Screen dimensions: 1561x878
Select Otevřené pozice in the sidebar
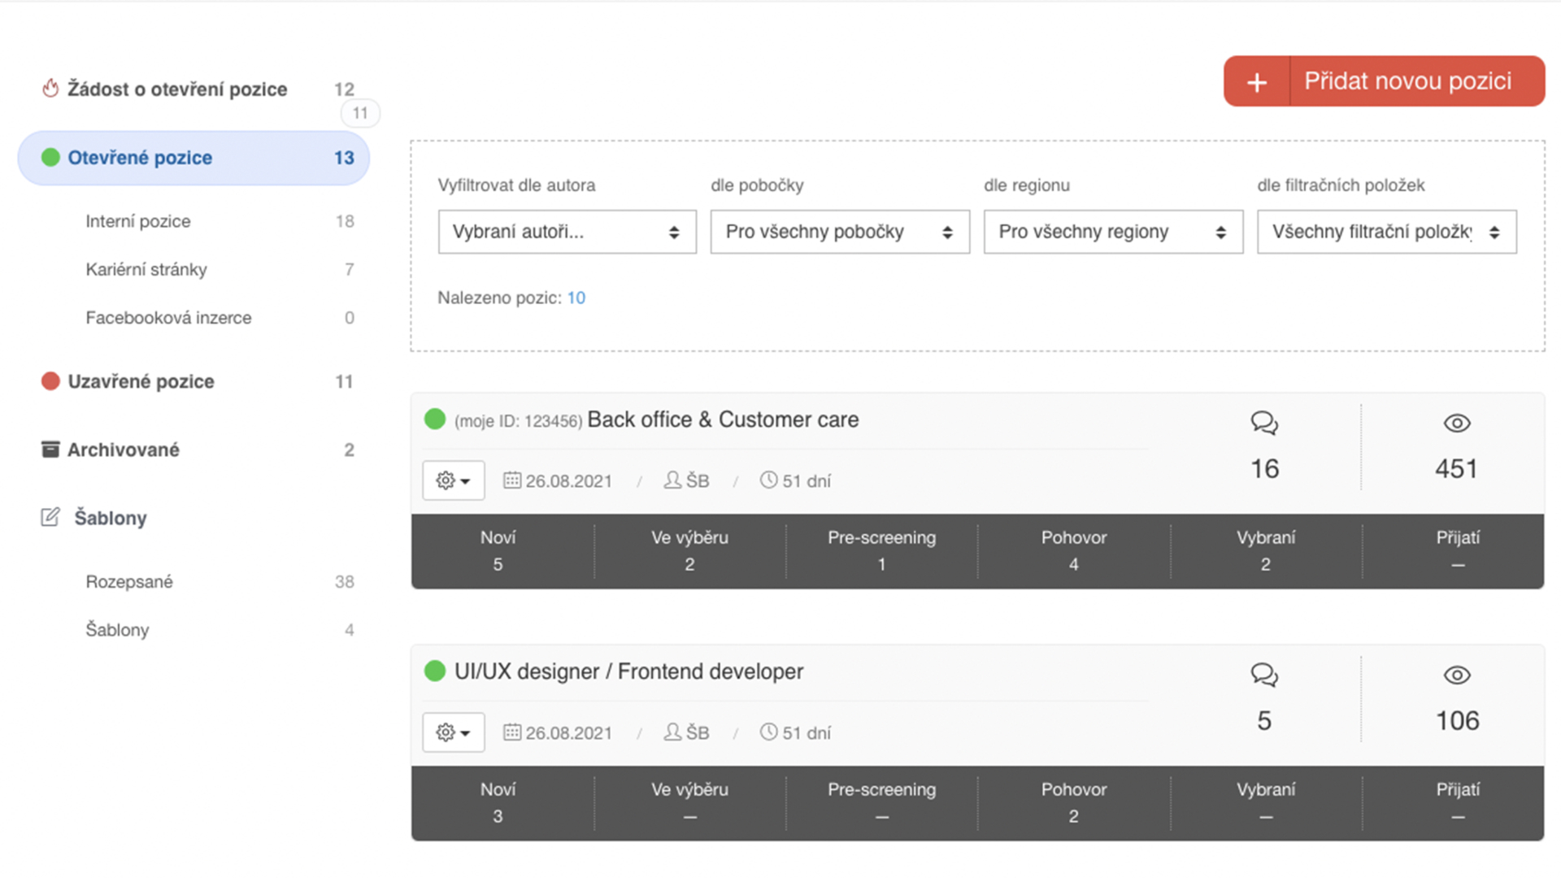pyautogui.click(x=193, y=158)
